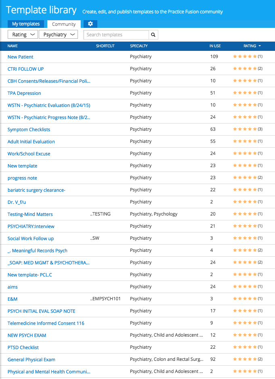Viewport: 275px width, 379px height.
Task: Click the search magnifier icon
Action: [x=153, y=35]
